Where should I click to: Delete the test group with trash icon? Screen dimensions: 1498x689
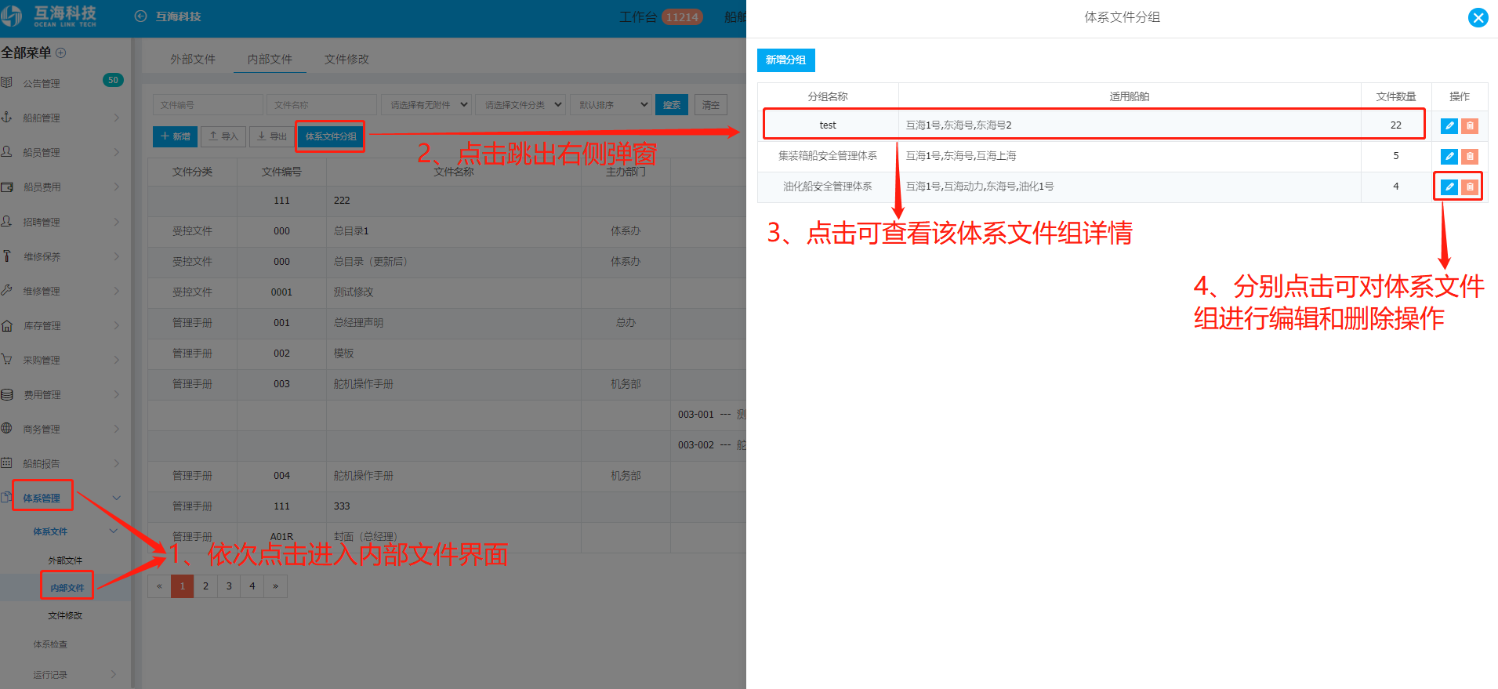[x=1470, y=125]
